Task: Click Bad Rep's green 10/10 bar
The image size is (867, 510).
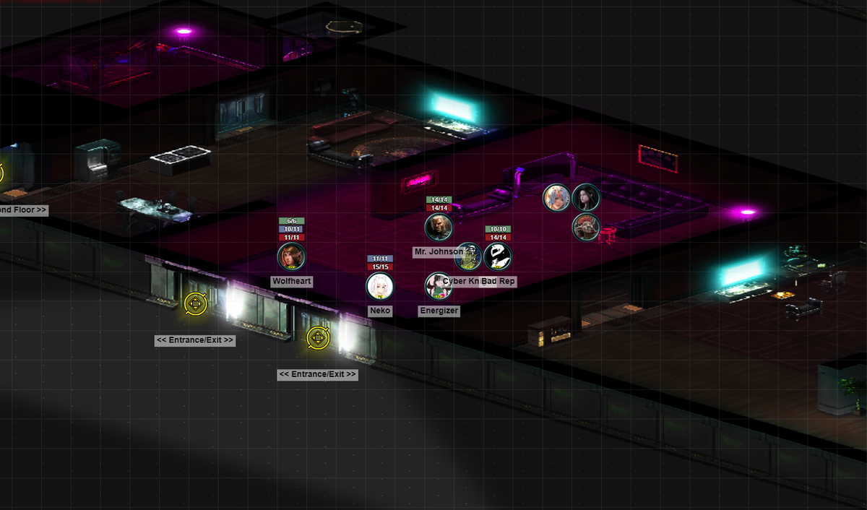Action: tap(498, 229)
